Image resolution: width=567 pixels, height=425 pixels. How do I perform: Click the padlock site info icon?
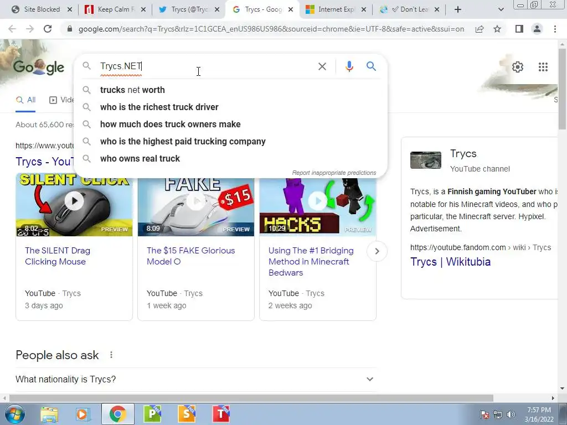click(70, 29)
